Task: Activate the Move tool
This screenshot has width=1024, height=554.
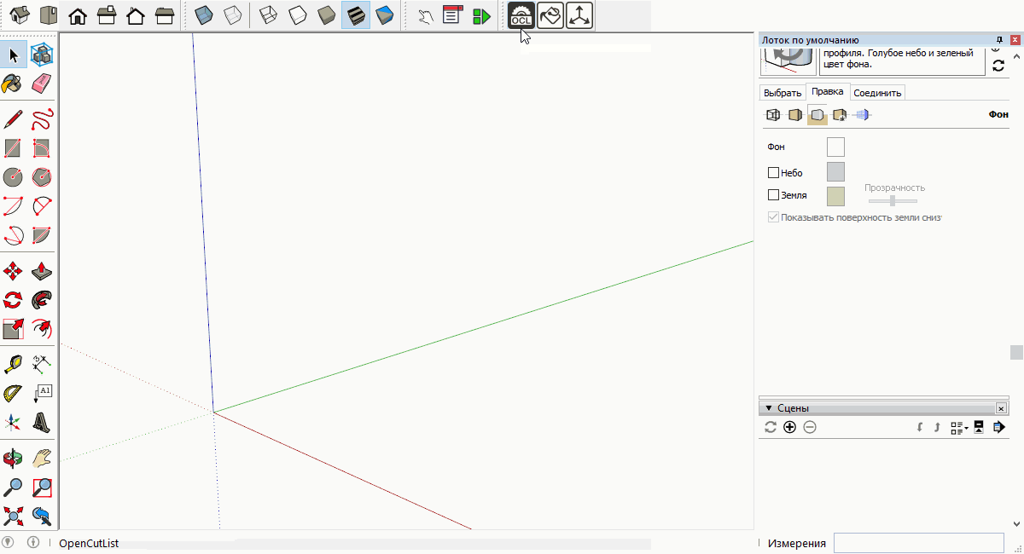Action: tap(13, 271)
